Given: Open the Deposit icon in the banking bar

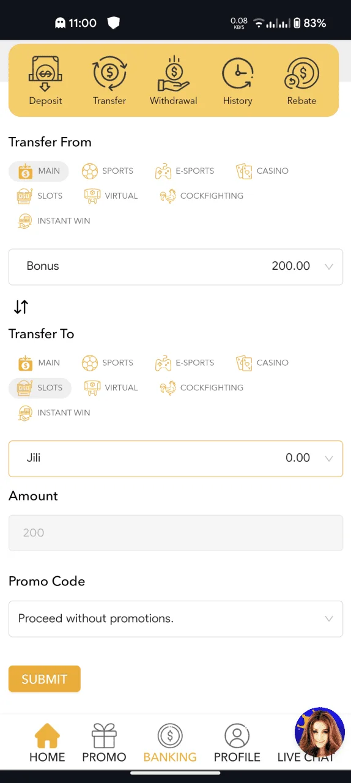Looking at the screenshot, I should 45,73.
